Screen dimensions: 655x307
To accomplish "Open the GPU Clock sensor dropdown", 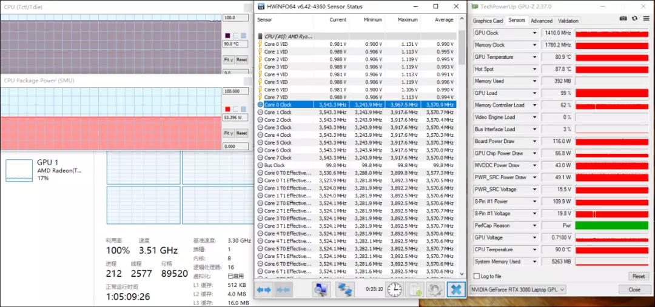I will pyautogui.click(x=534, y=33).
